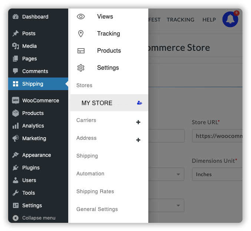Go to Plugins in WordPress sidebar
The height and width of the screenshot is (231, 251).
point(31,168)
